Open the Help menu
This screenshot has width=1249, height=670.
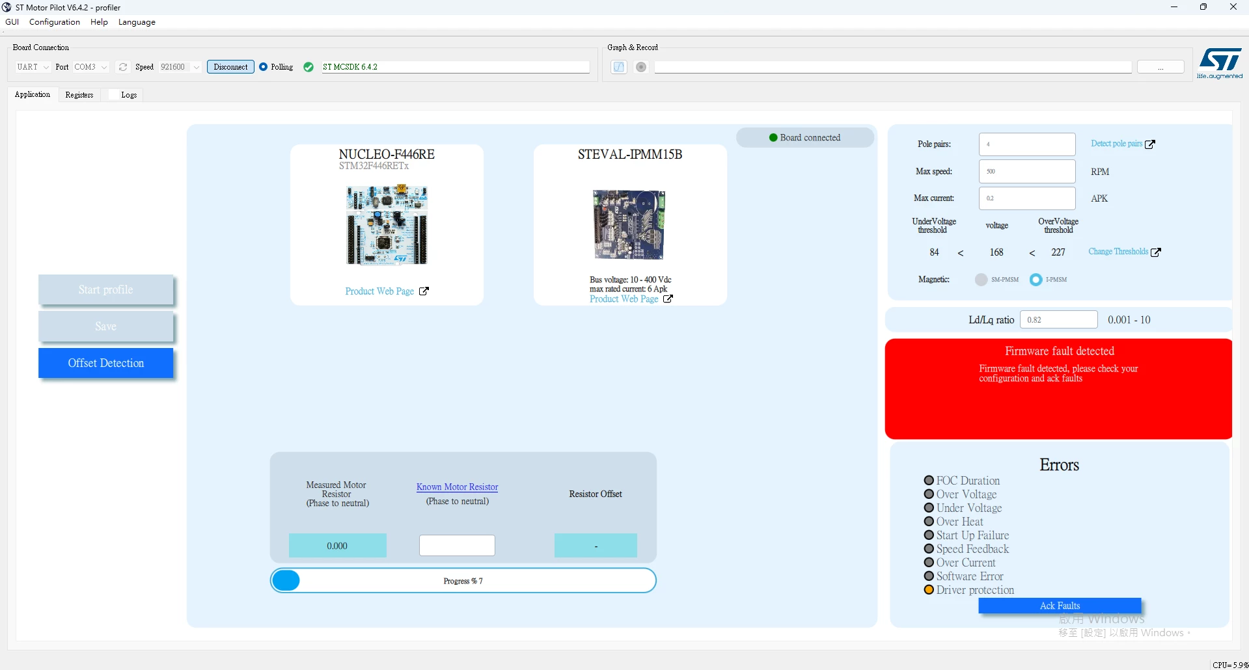[99, 22]
